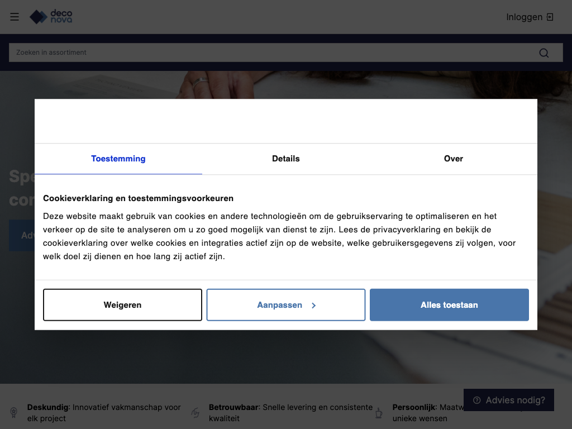Click the Betrouwbaar icon
Screen dimensions: 572x429
(x=196, y=413)
